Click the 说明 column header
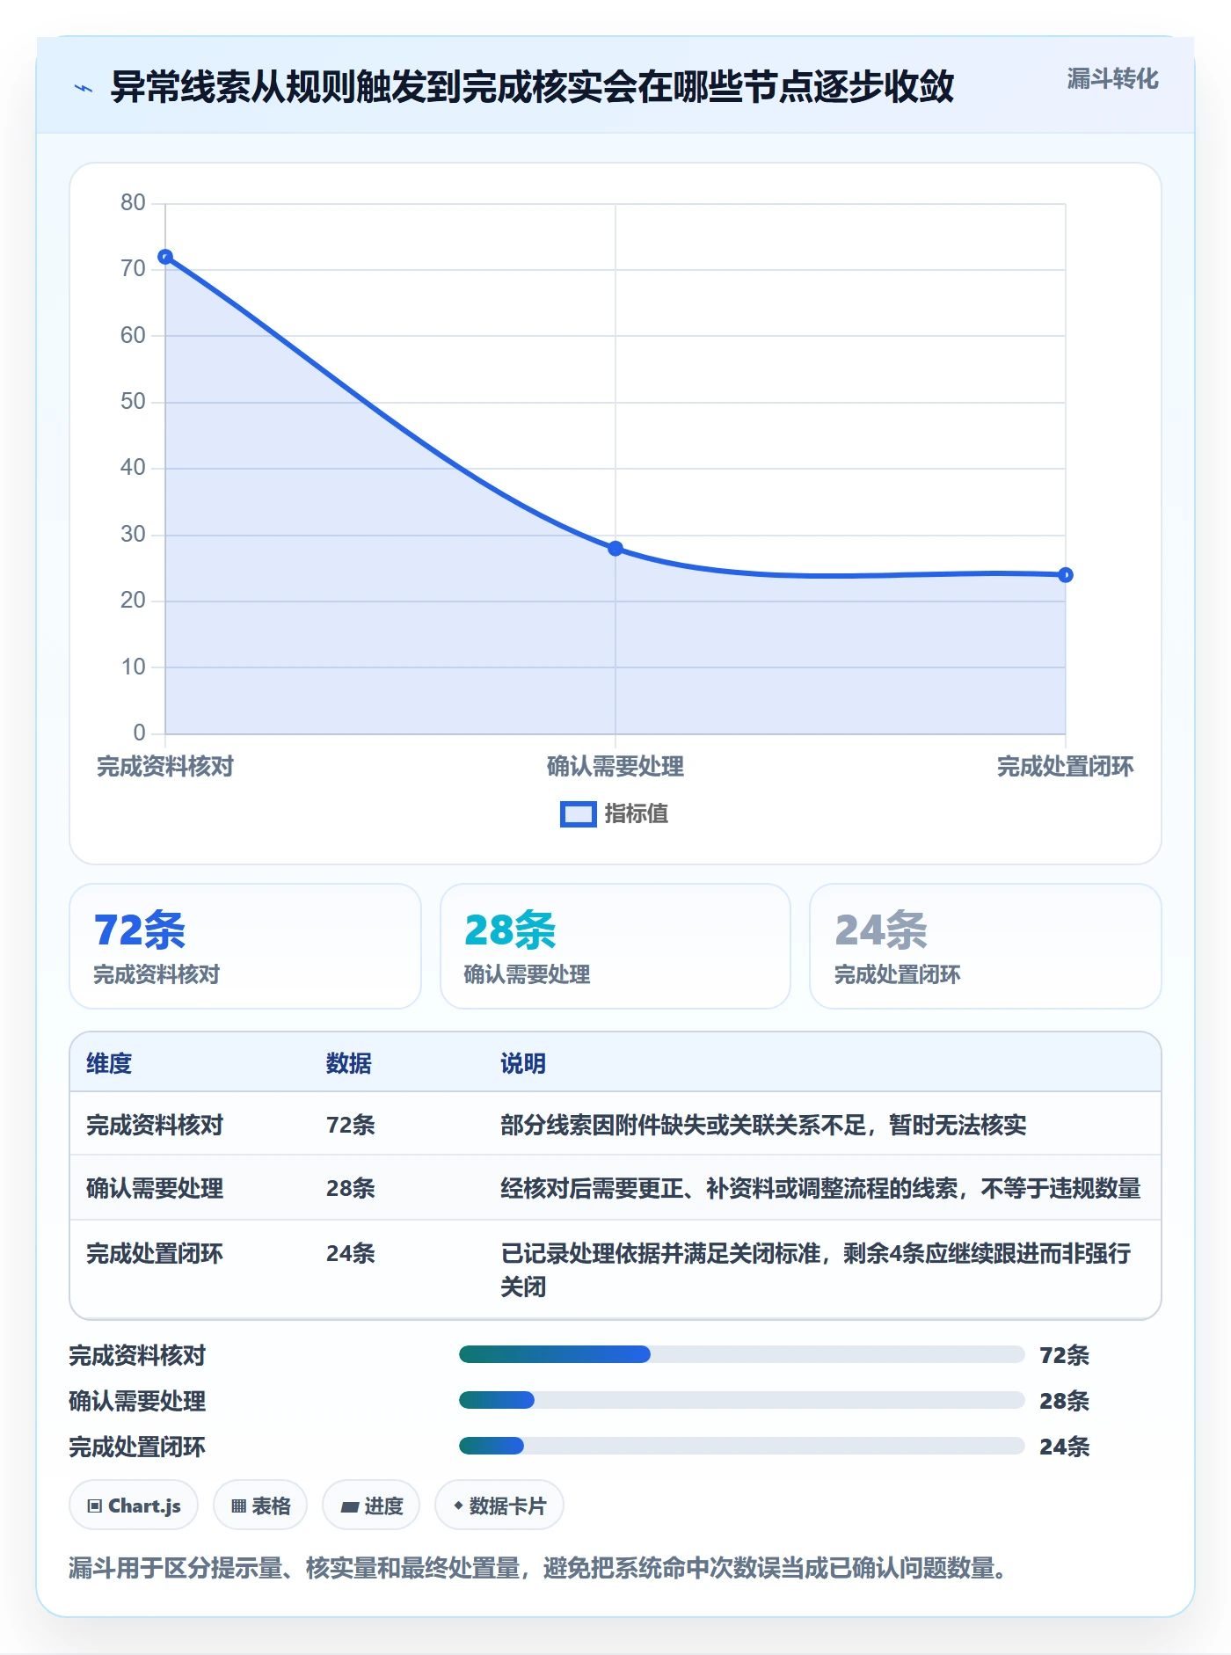 point(523,1063)
